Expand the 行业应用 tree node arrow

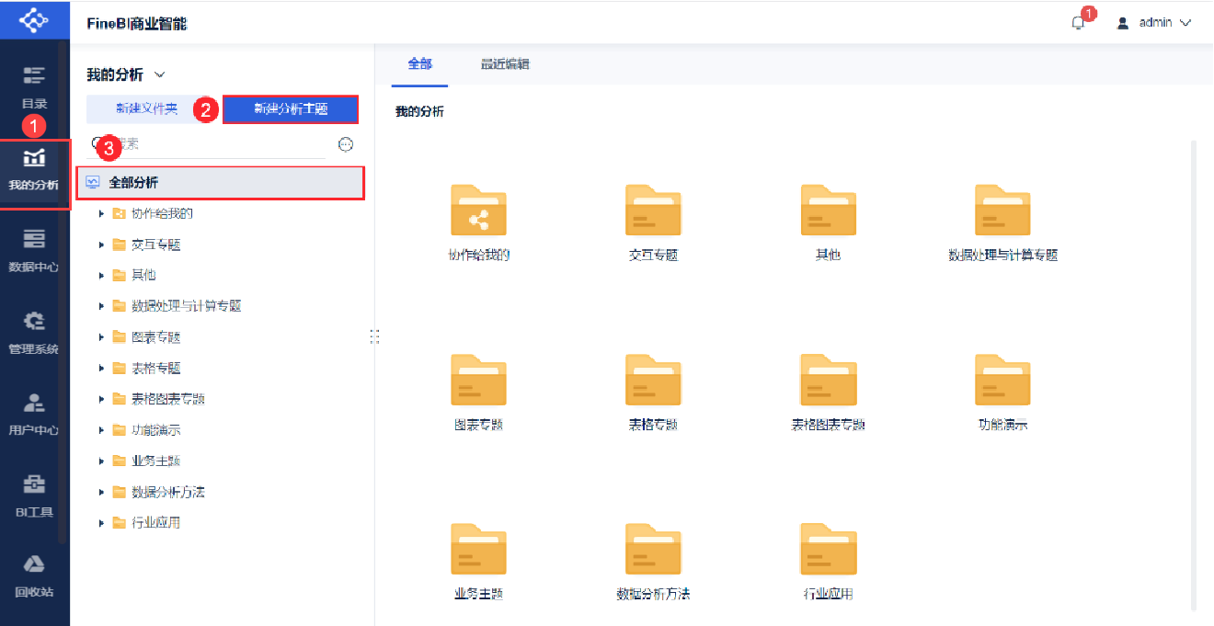click(102, 523)
